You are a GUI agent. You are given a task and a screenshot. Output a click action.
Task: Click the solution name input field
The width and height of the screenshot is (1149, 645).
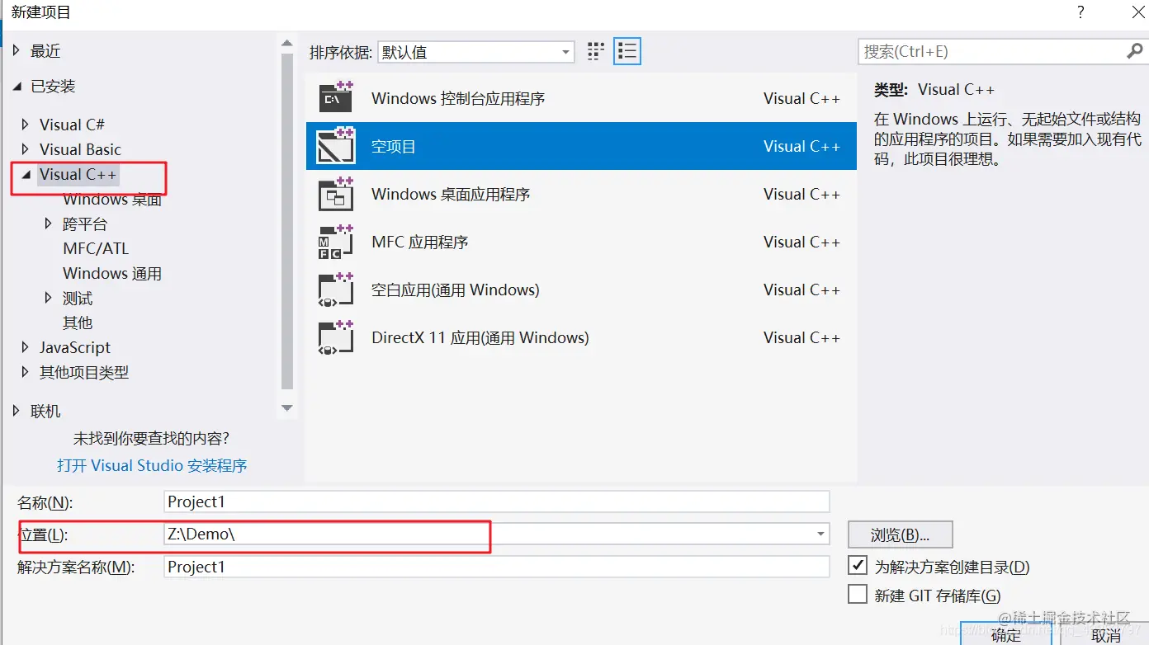(x=496, y=567)
